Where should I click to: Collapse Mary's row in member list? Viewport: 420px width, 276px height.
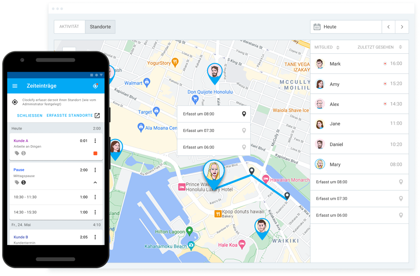click(359, 164)
